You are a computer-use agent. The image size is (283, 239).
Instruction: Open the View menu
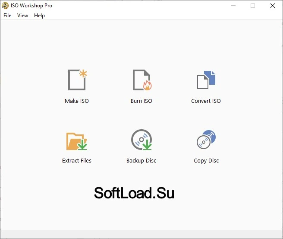(x=22, y=16)
